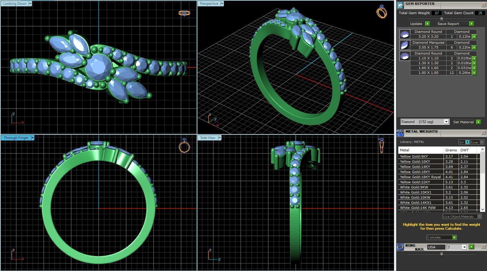Screen dimensions: 487x271
Task: Click the USA ring size standard field
Action: click(x=436, y=247)
